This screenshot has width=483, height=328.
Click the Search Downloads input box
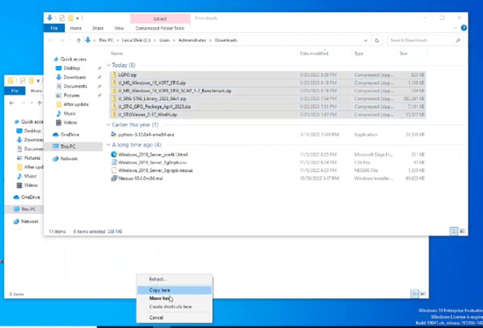coord(421,40)
